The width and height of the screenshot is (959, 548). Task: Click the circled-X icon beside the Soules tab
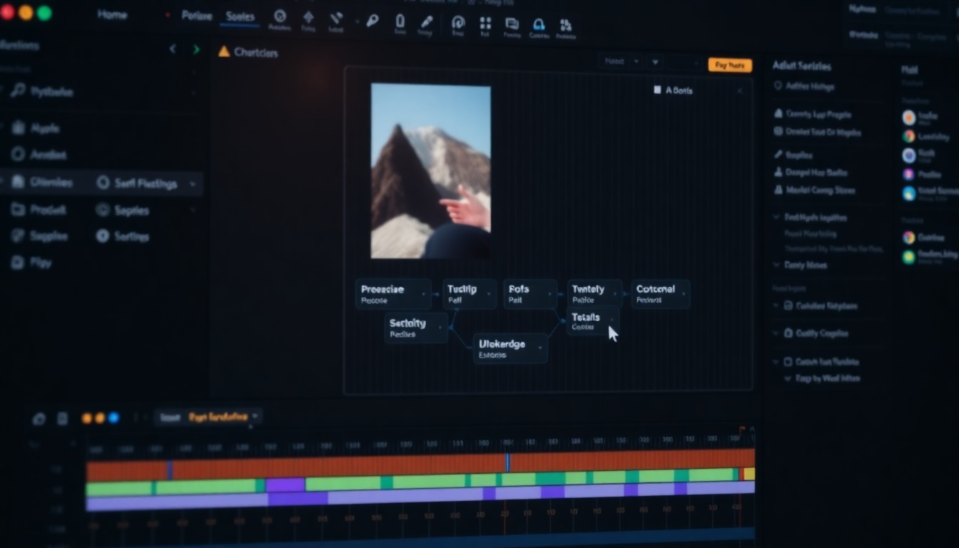280,16
